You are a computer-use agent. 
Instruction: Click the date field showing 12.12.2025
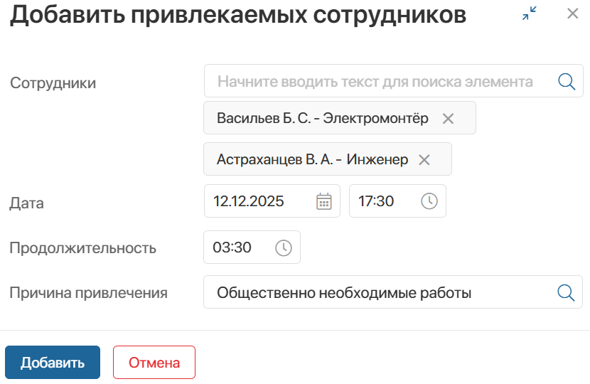[259, 201]
